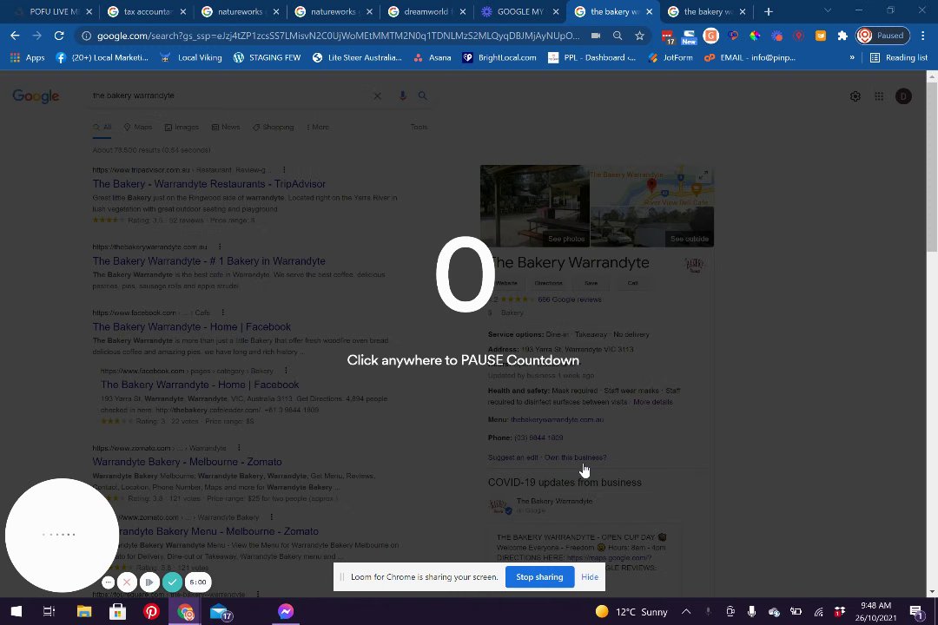Open the Google account avatar D
This screenshot has width=938, height=625.
coord(903,96)
